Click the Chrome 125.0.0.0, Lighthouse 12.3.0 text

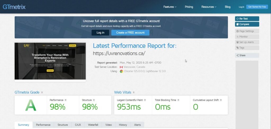145,71
